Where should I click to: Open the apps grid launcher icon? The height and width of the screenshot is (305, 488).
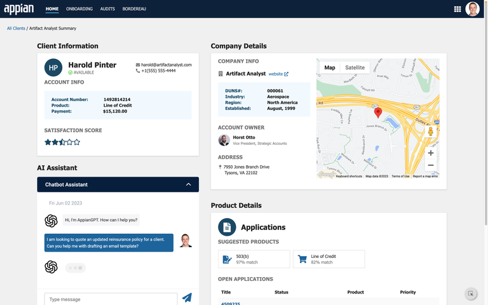click(457, 9)
